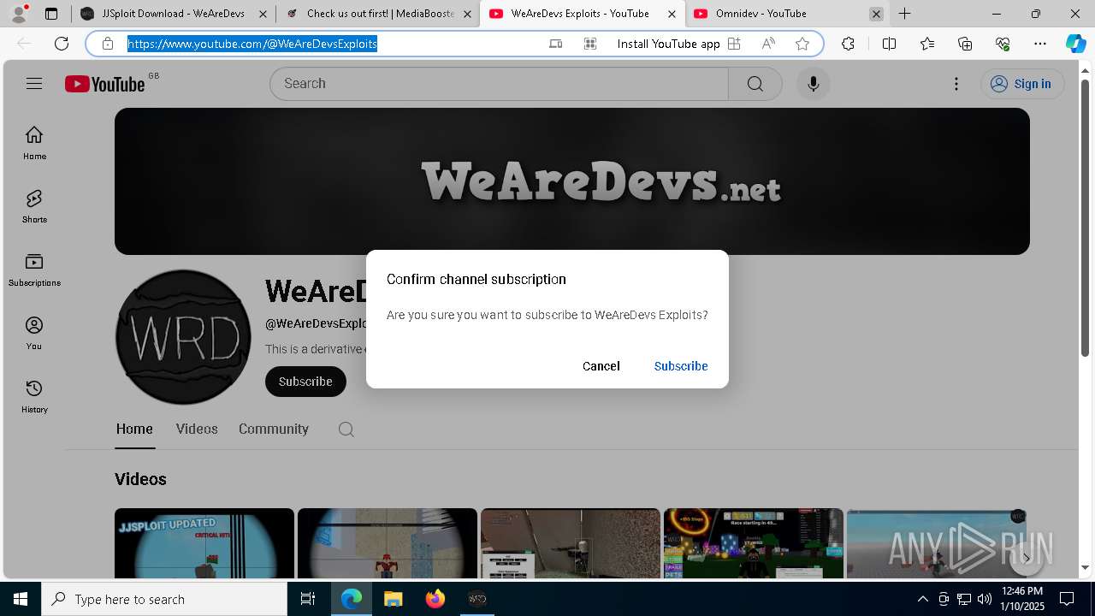Switch to the channel Community tab

click(274, 429)
